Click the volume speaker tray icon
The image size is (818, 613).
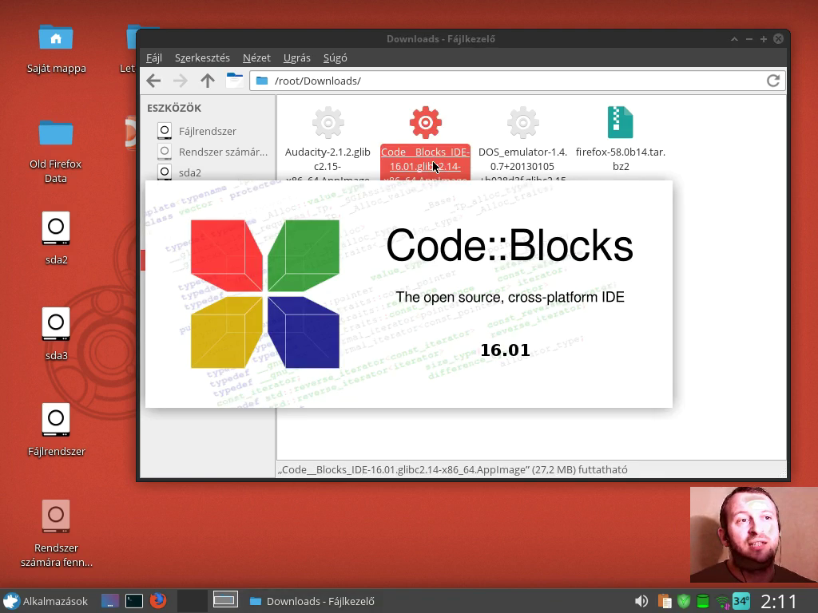tap(641, 601)
